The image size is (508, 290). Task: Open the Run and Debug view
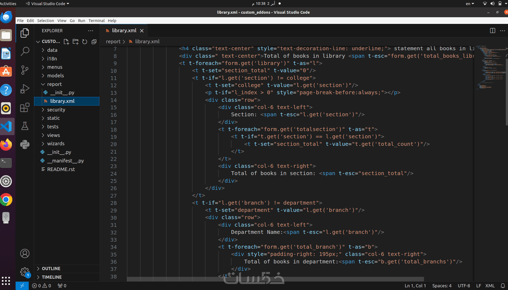25,89
